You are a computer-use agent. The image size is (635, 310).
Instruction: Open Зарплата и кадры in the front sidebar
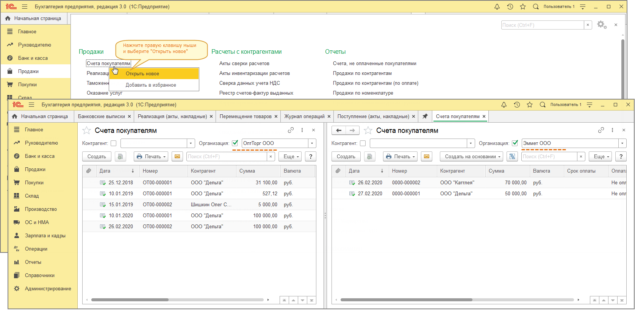point(45,236)
